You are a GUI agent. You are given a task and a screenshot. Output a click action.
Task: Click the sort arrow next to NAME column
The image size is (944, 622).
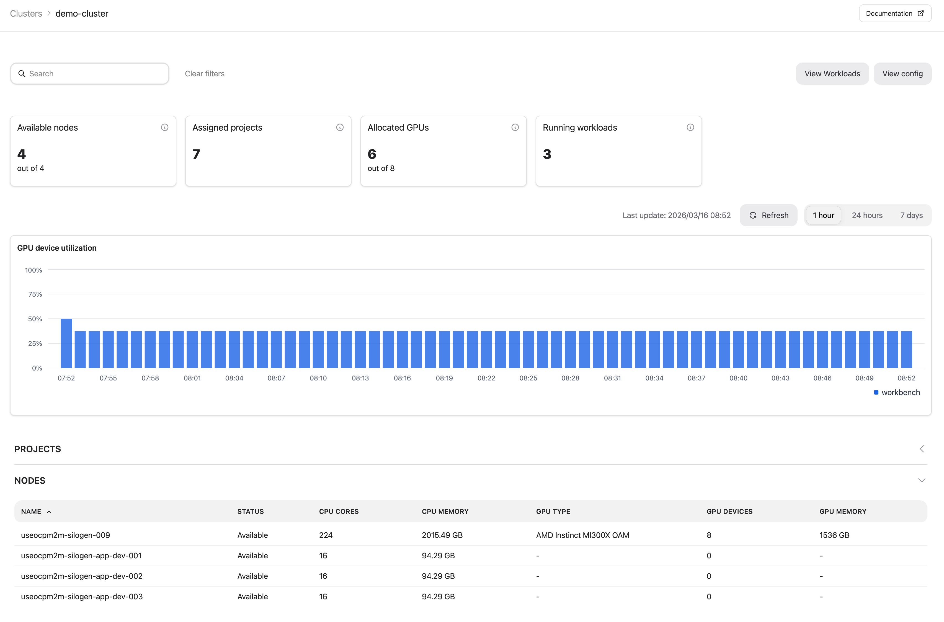tap(49, 512)
